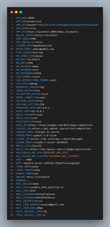This screenshot has height=227, width=110.
Task: Click the APP_INSTALLED=false line
Action: (x=30, y=42)
